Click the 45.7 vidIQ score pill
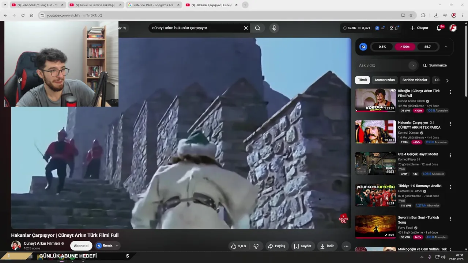 pyautogui.click(x=427, y=47)
